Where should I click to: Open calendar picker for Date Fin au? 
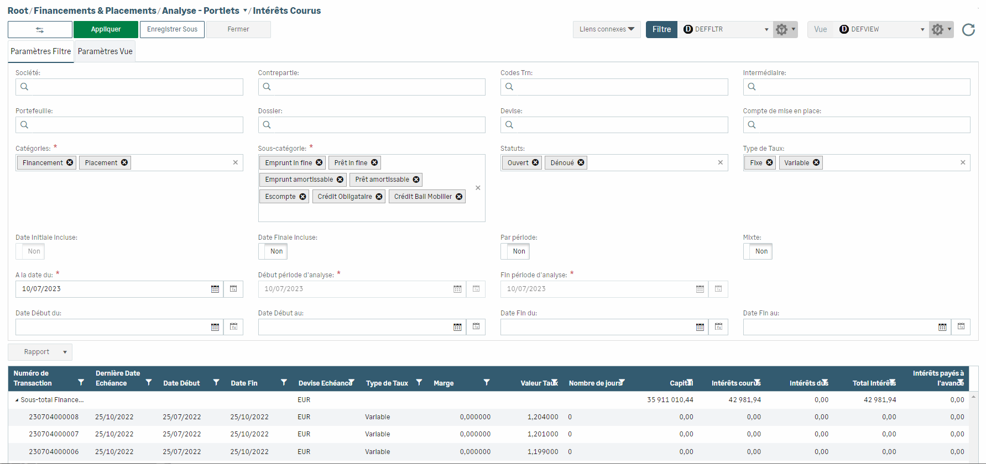click(942, 327)
